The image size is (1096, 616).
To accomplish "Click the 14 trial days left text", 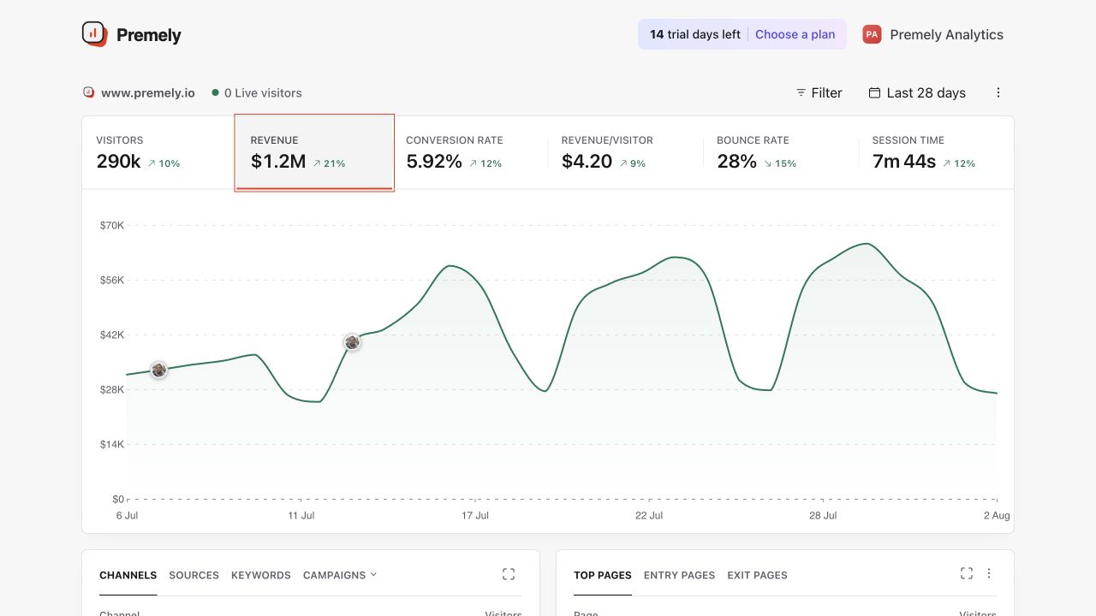I will pos(695,34).
